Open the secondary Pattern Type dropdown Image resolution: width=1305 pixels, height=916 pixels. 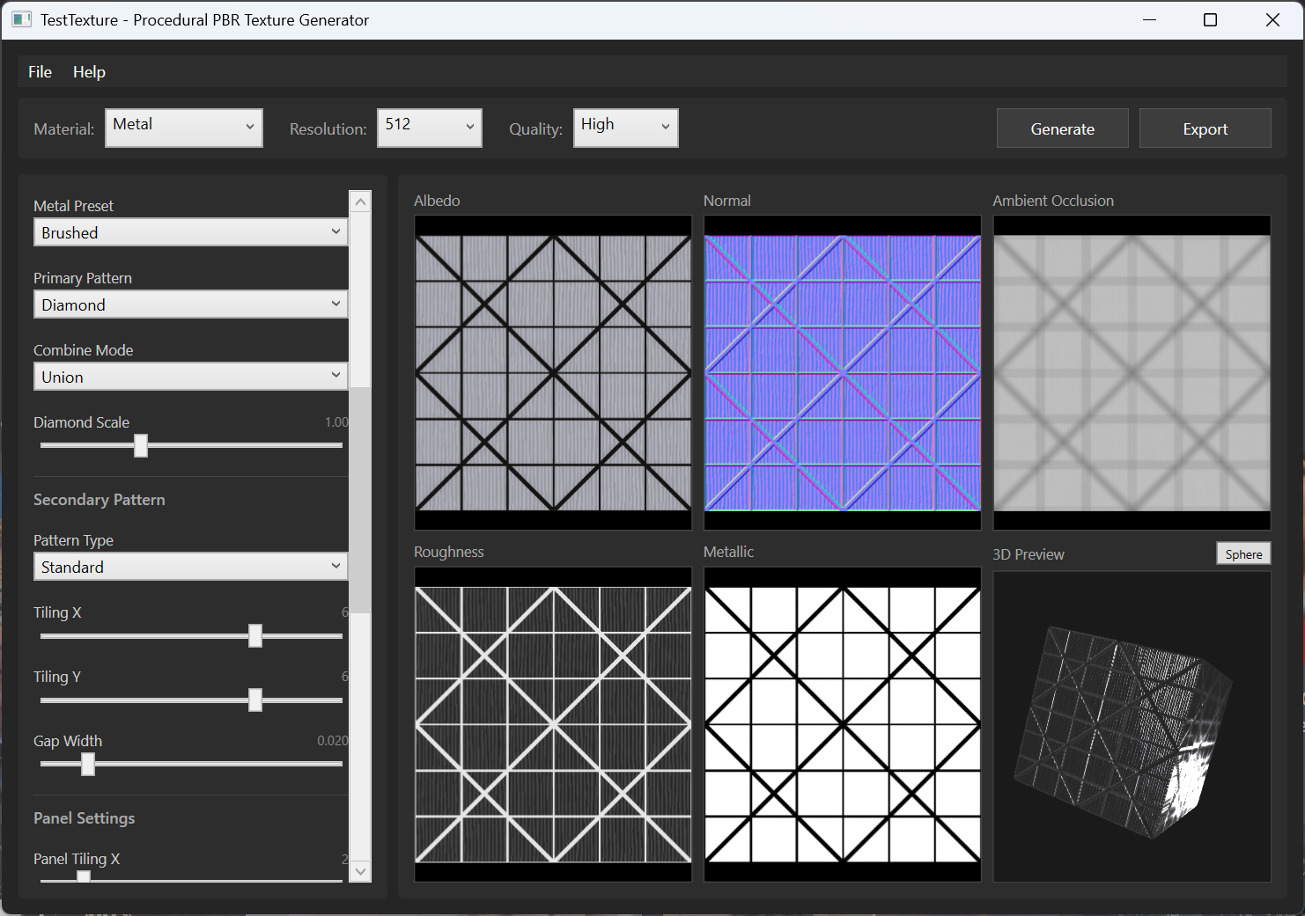[x=190, y=567]
